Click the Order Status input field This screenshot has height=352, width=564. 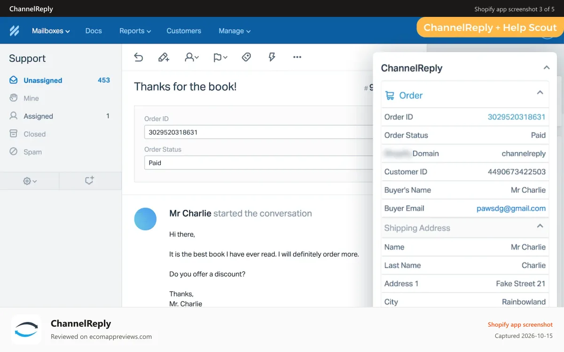pos(258,163)
